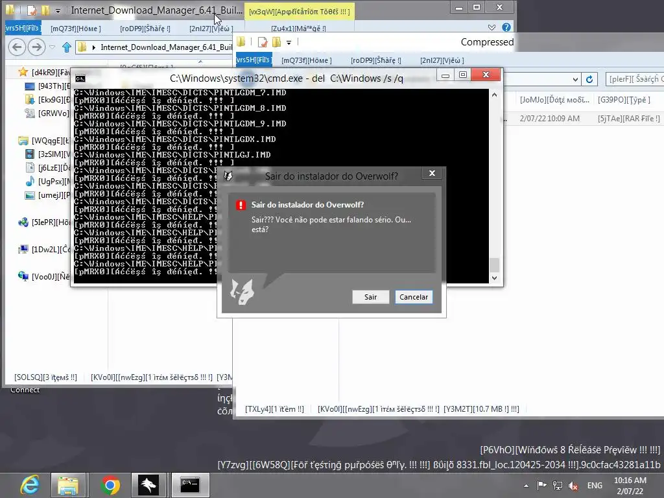Click red warning icon in Overwolf dialog
Viewport: 664px width, 498px height.
pyautogui.click(x=241, y=205)
